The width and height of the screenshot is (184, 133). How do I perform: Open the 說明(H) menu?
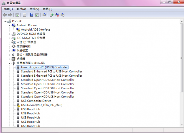[48, 9]
